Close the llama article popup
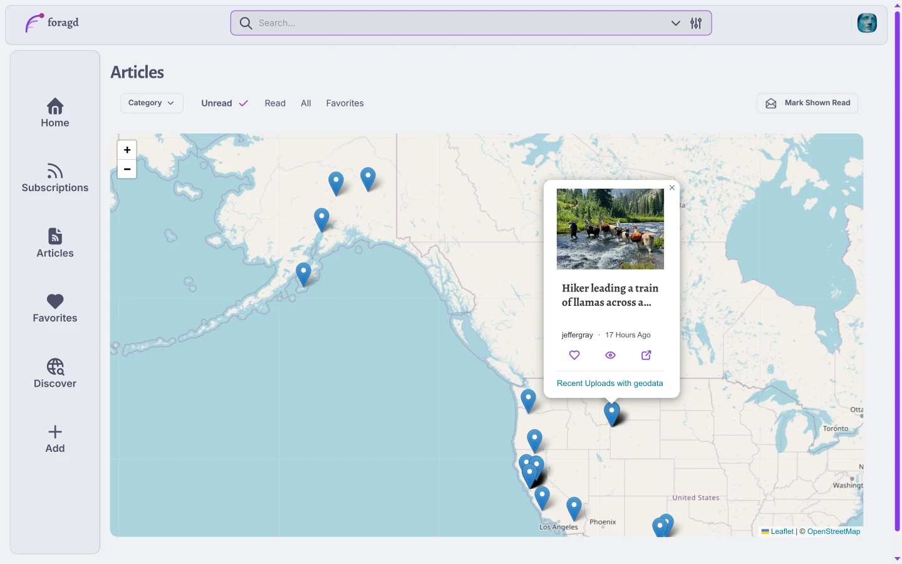Screen dimensions: 902x564 (x=672, y=187)
